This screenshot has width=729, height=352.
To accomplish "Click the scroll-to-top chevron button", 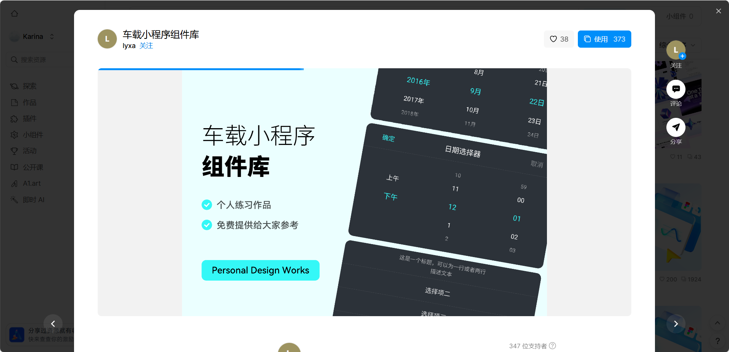I will pos(718,323).
